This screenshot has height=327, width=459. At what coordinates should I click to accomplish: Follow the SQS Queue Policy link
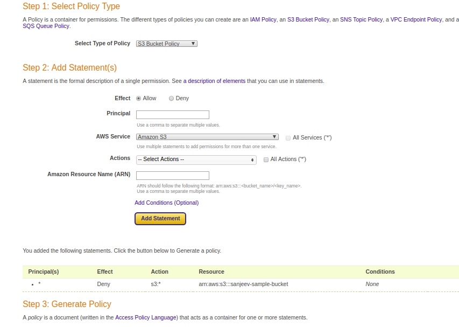46,26
